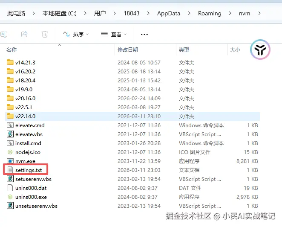Select file name settings.txt

(x=29, y=170)
